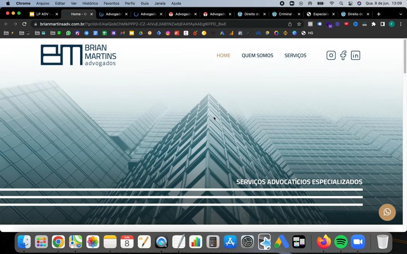This screenshot has height=254, width=407.
Task: Open the Apple menu
Action: (8, 4)
